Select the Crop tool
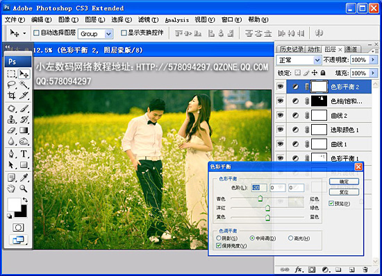This screenshot has width=382, height=276. click(x=11, y=96)
